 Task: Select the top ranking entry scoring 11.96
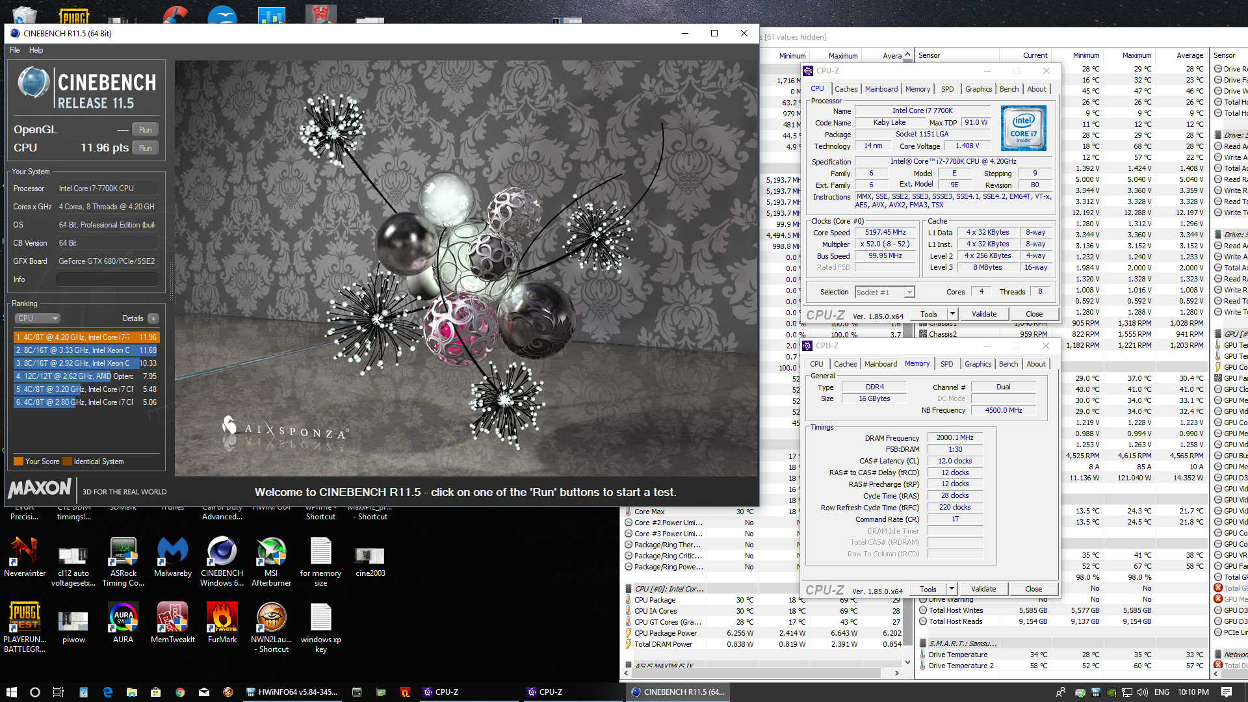[86, 337]
